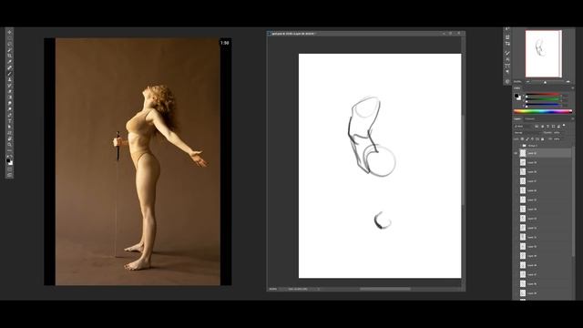Open the Layers panel options menu
583x328 pixels.
click(x=573, y=118)
